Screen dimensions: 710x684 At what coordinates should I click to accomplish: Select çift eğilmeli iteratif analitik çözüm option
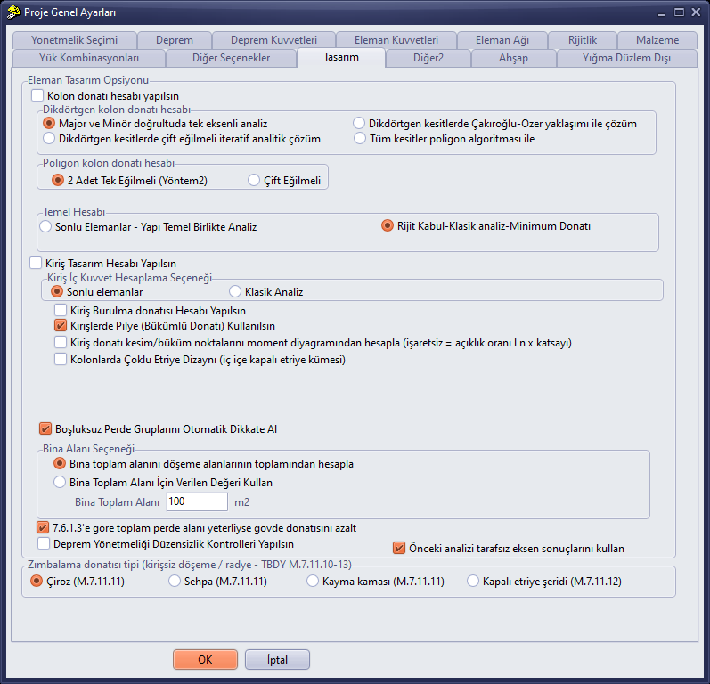pyautogui.click(x=49, y=138)
